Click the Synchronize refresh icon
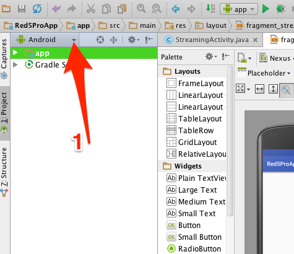This screenshot has width=294, height=254. (x=37, y=9)
